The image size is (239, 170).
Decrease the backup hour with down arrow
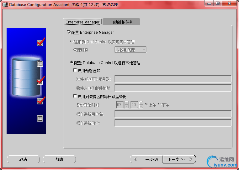(x=126, y=106)
